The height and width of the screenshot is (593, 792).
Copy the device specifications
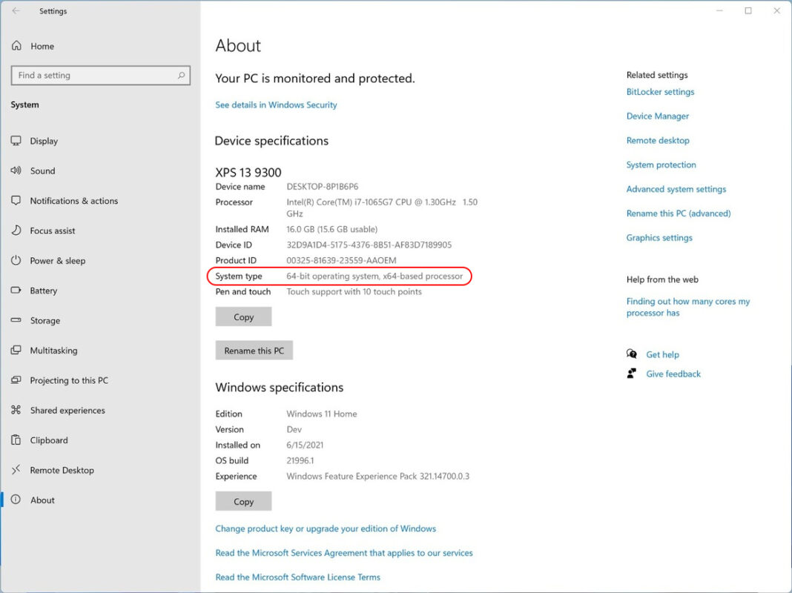[243, 317]
